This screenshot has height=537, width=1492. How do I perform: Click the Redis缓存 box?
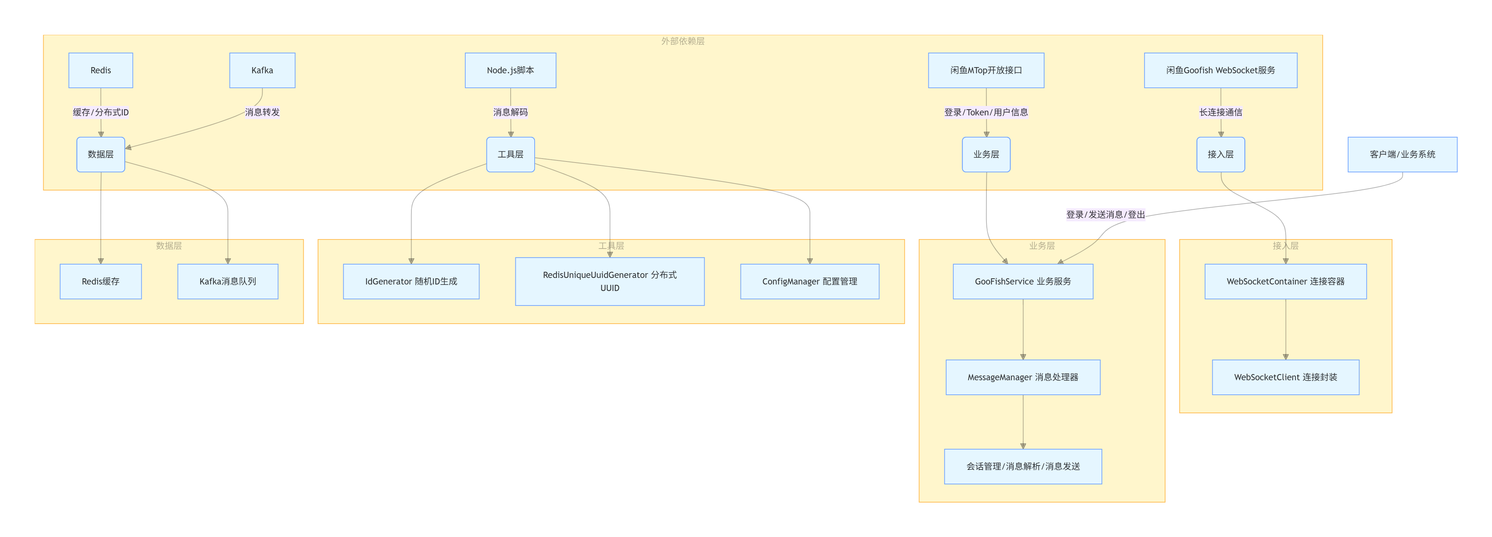(101, 282)
